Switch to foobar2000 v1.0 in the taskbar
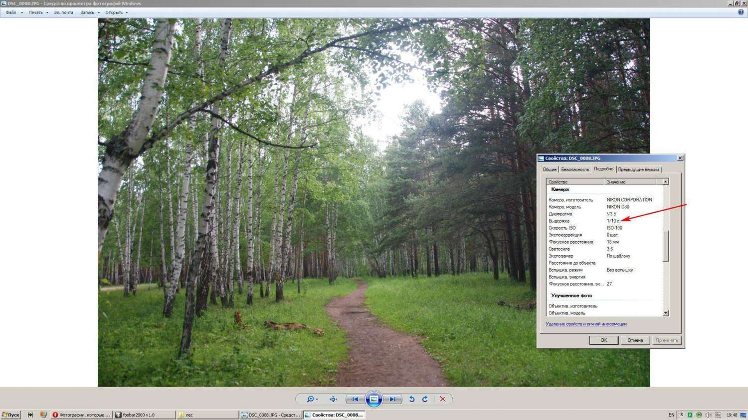748x420 pixels. click(145, 415)
